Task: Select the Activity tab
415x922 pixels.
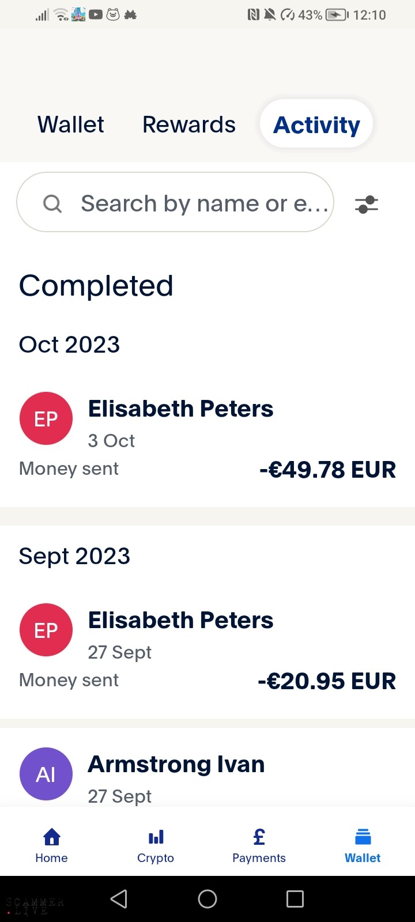Action: click(316, 124)
